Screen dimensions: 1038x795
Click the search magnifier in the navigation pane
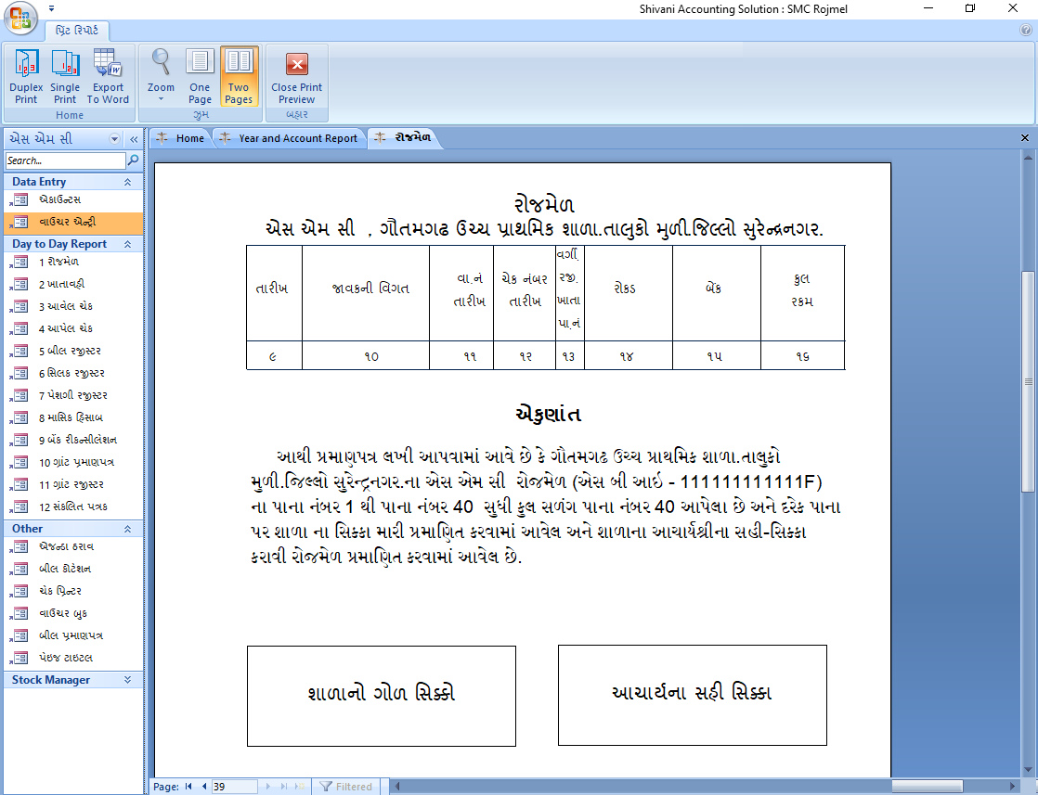134,160
